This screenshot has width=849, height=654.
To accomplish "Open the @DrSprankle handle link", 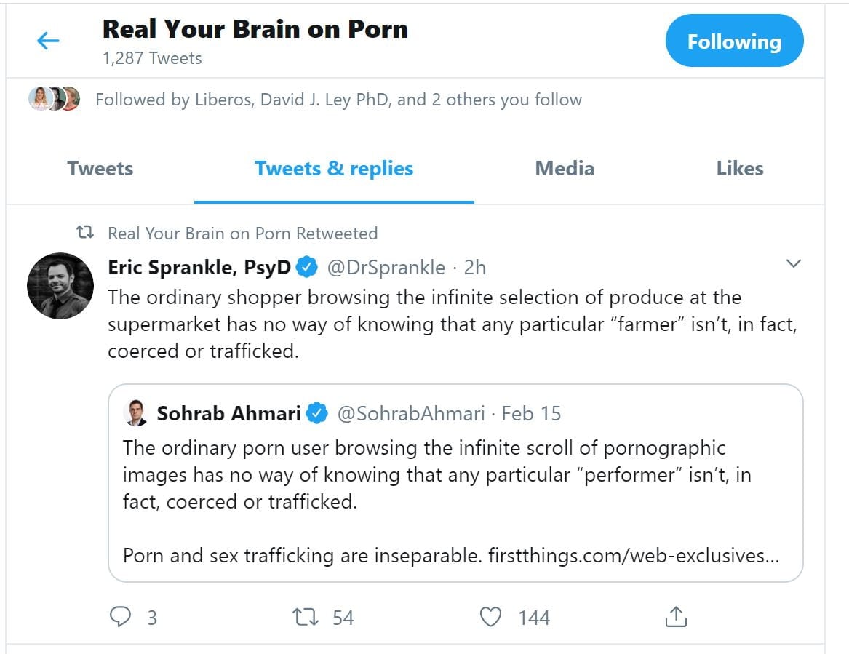I will [x=386, y=268].
